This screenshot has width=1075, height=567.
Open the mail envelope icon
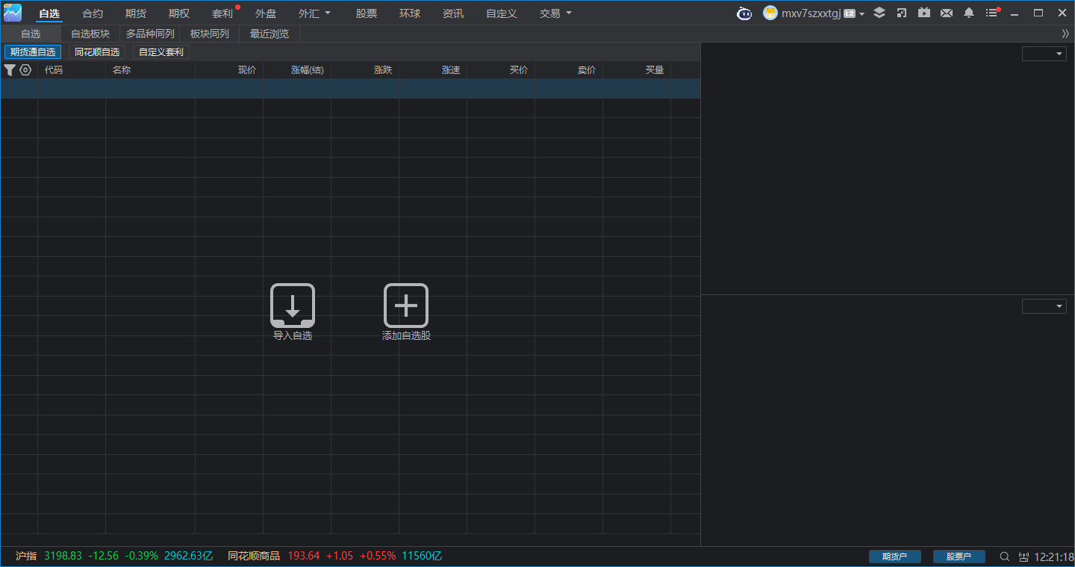click(947, 13)
